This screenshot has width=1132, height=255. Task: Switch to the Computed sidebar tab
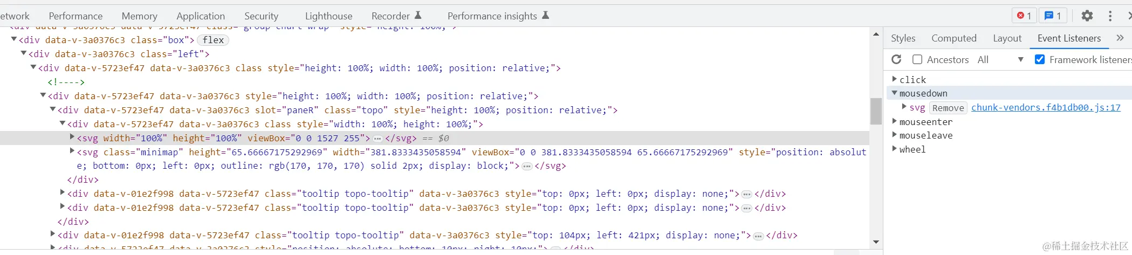(x=954, y=38)
